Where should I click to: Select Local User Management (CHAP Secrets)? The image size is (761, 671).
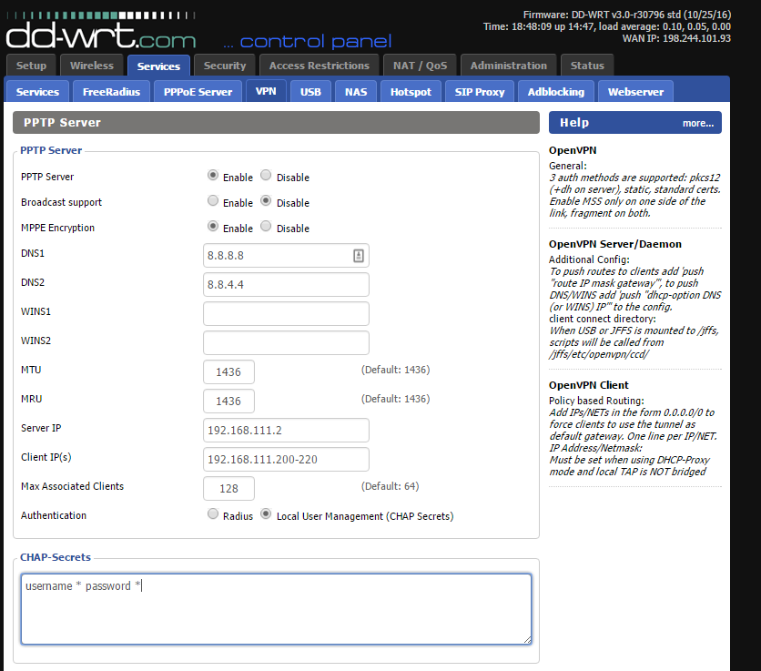click(x=266, y=514)
